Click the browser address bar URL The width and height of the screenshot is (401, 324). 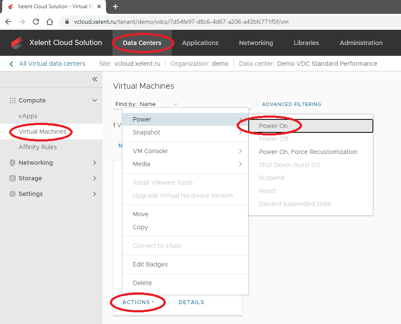coord(181,22)
